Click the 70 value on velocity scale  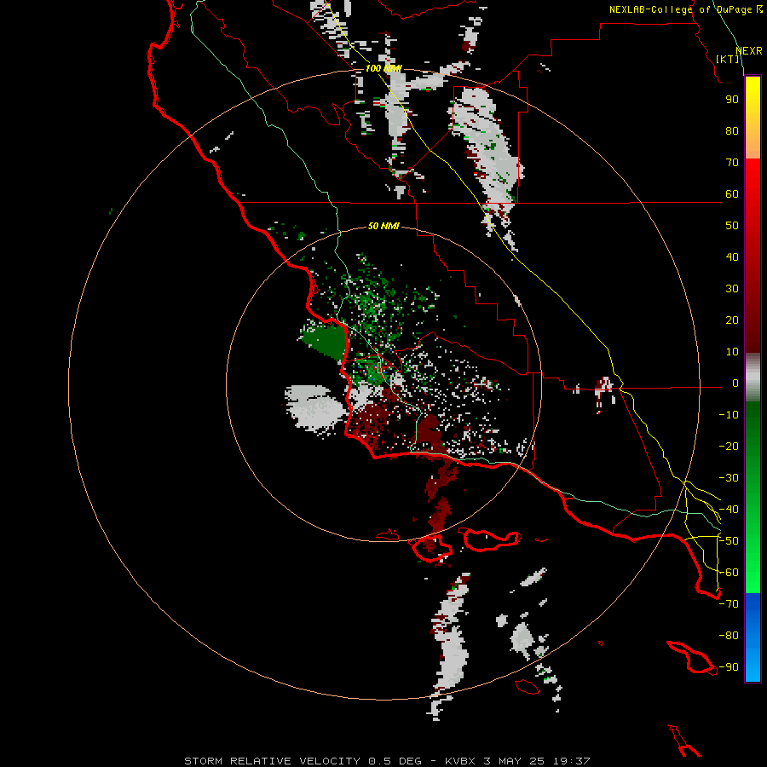732,163
